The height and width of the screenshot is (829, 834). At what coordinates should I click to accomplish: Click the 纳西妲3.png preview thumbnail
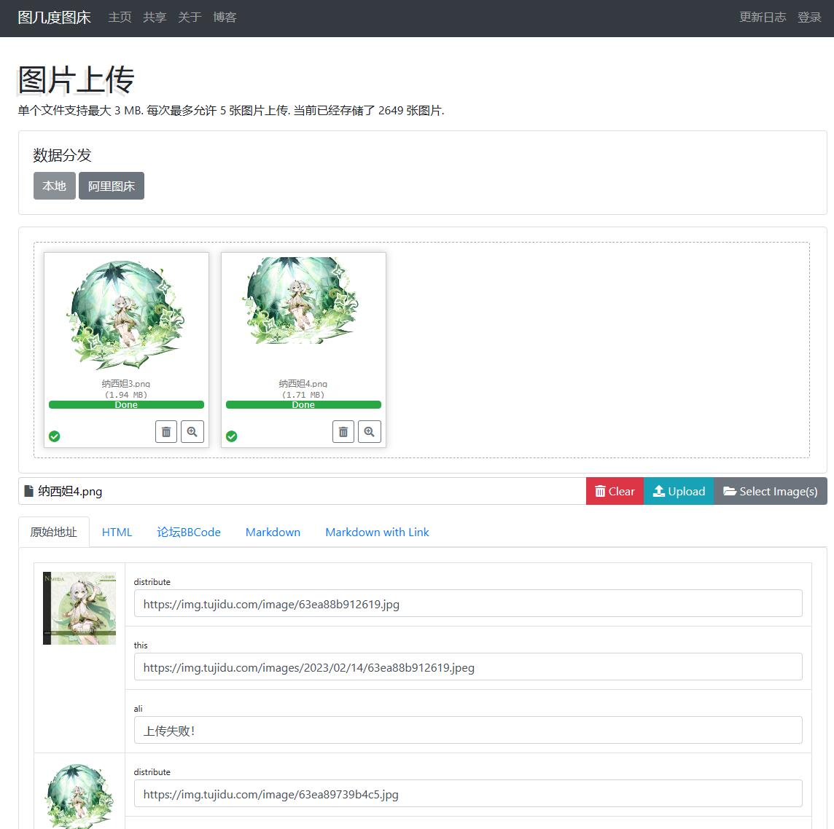(126, 315)
